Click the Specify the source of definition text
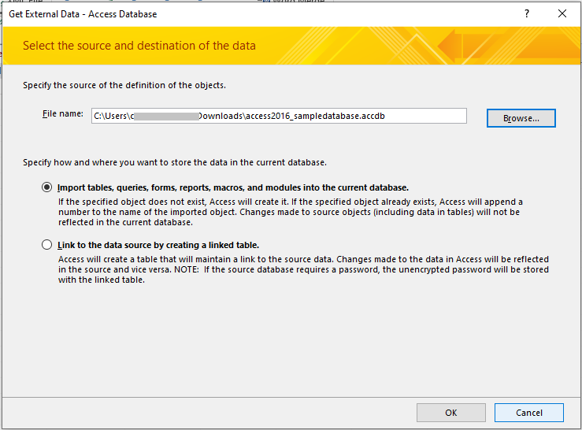Viewport: 582px width, 430px height. point(124,85)
